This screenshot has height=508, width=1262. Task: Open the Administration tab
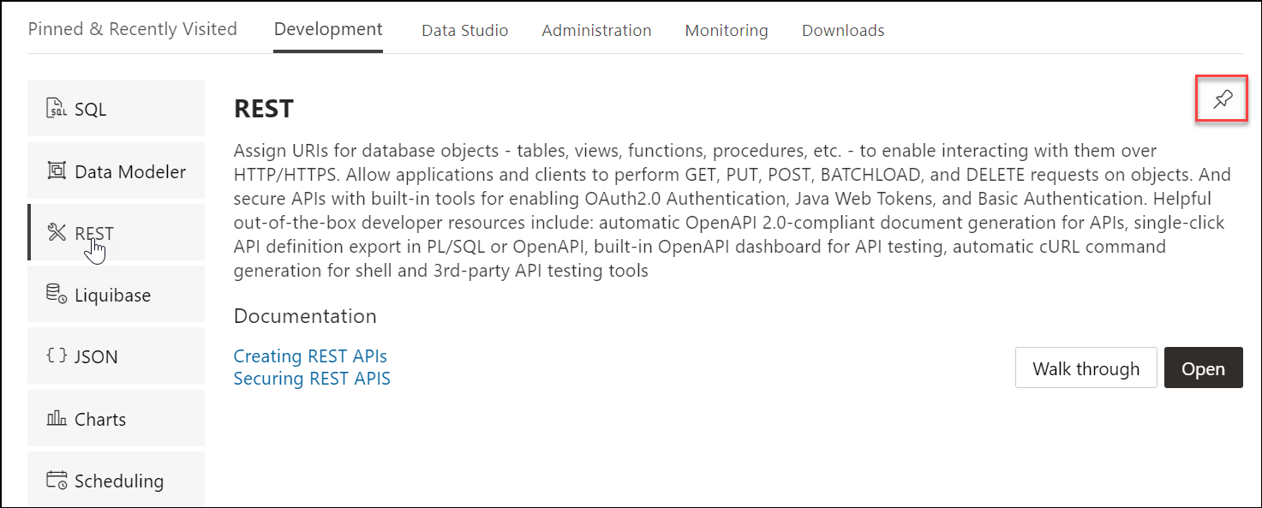[x=595, y=30]
